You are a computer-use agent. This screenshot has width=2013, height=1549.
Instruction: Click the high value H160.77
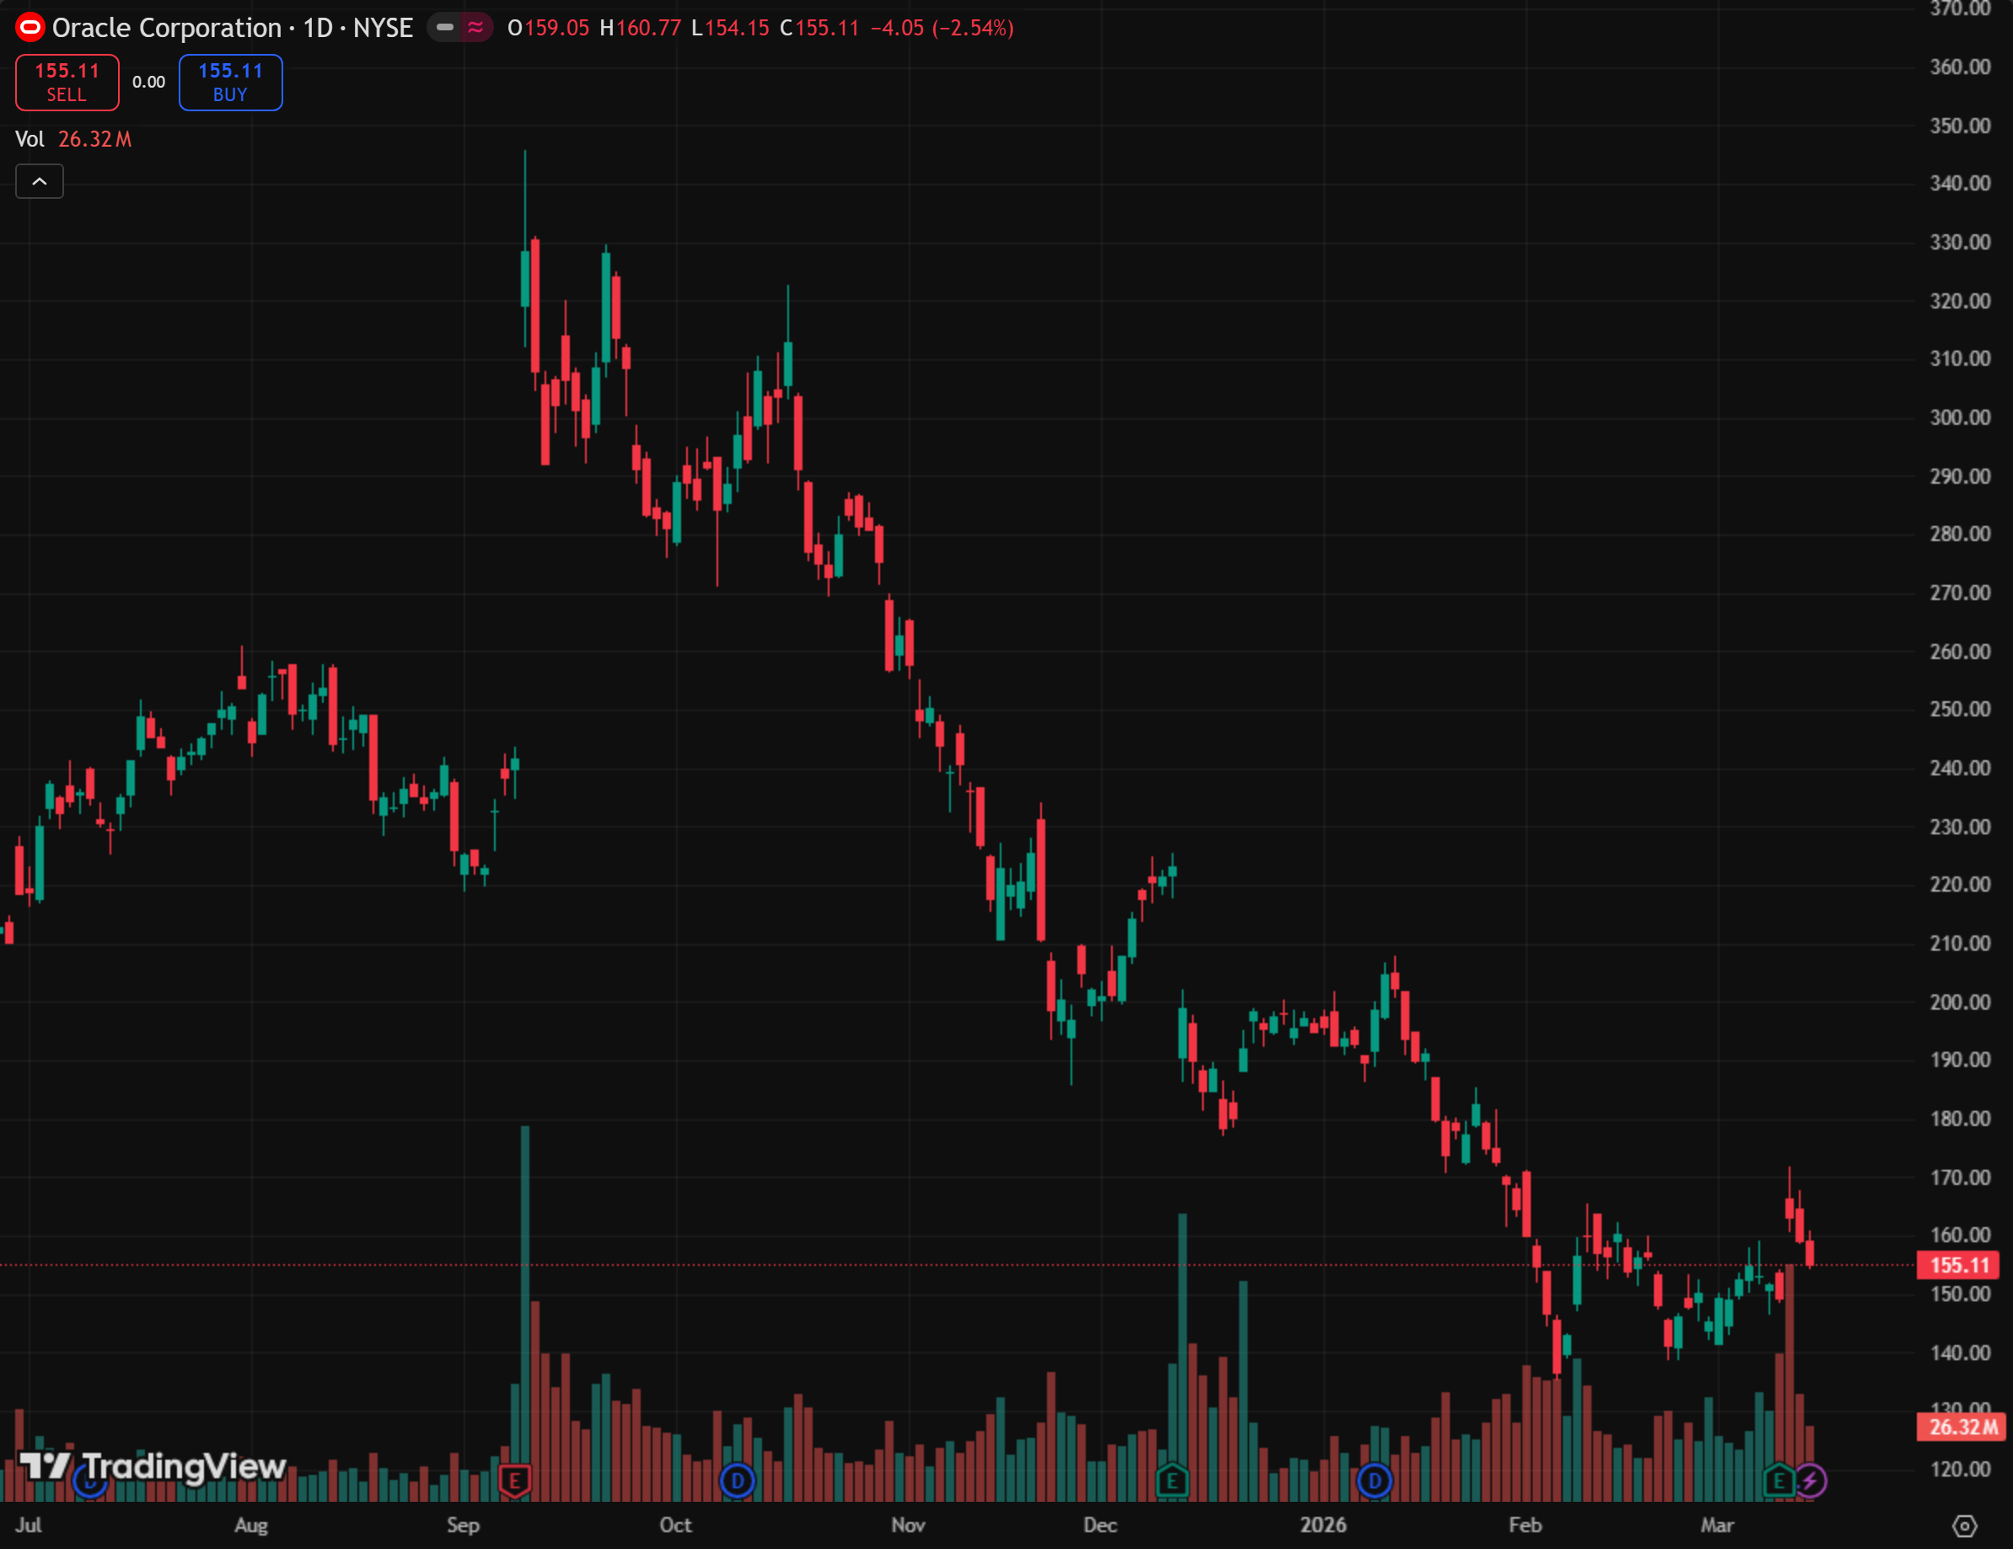[641, 28]
